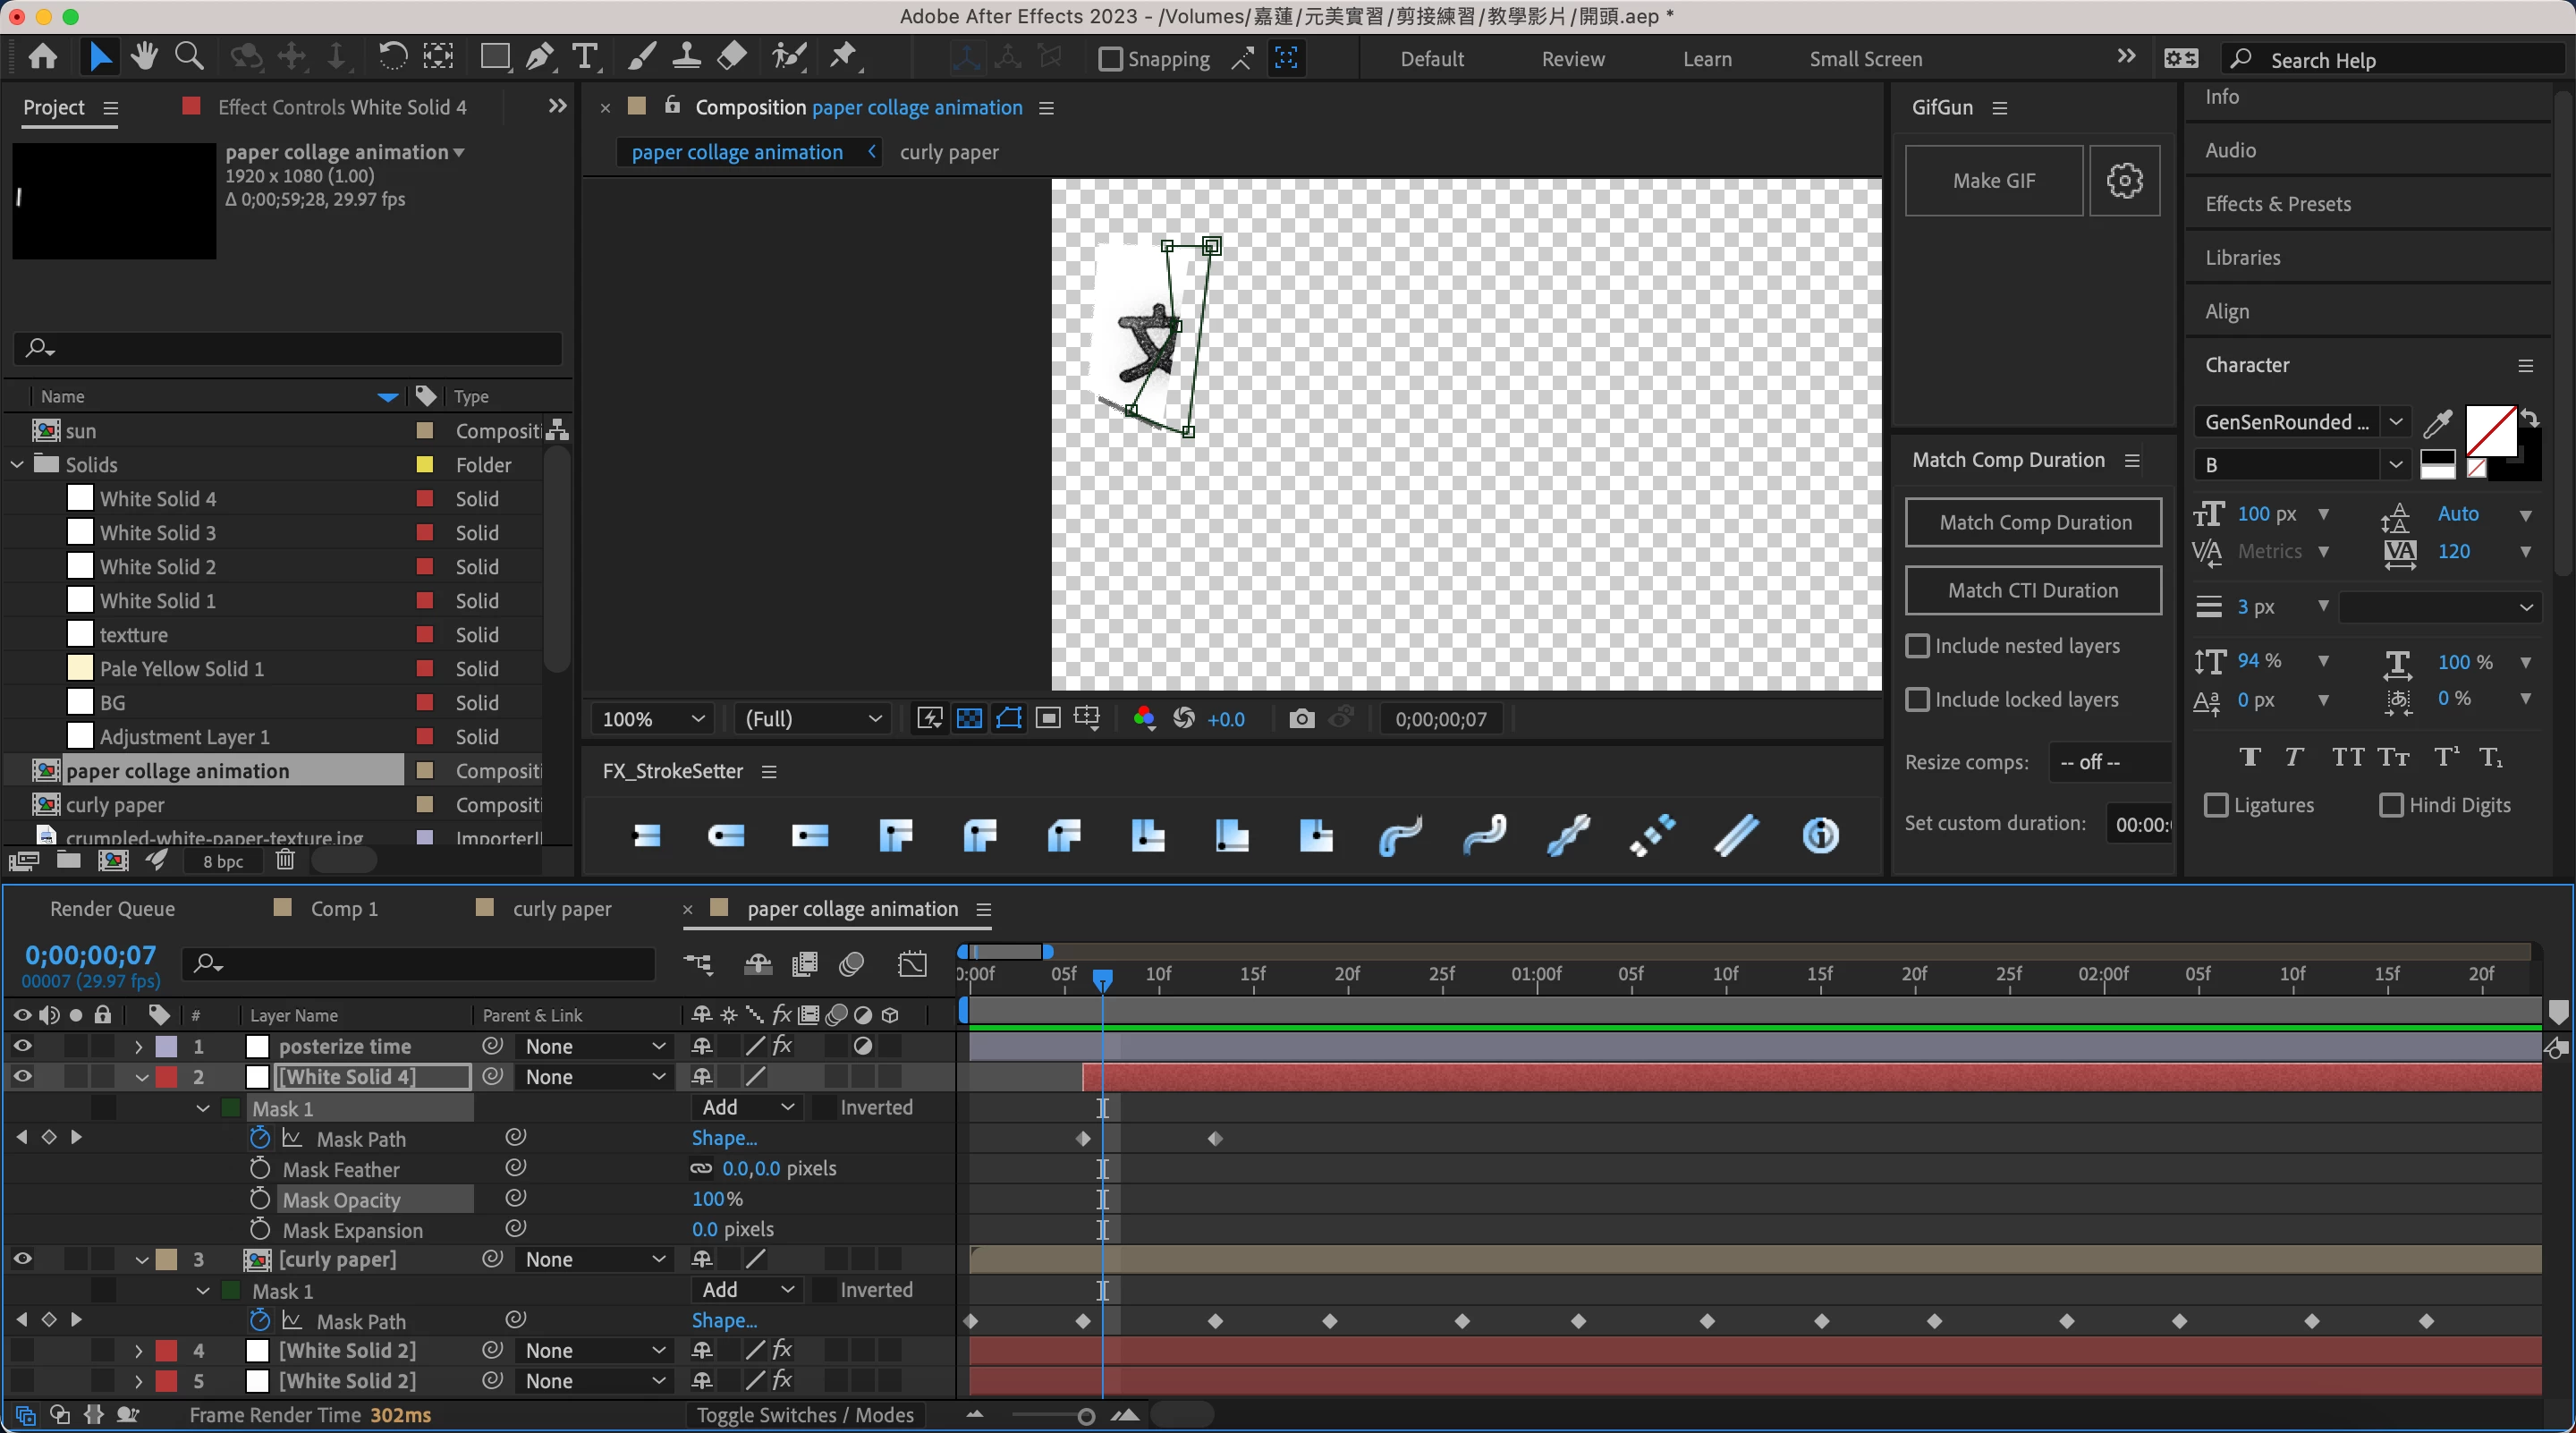Click the eyedropper in Character panel
The height and width of the screenshot is (1433, 2576).
pos(2437,423)
